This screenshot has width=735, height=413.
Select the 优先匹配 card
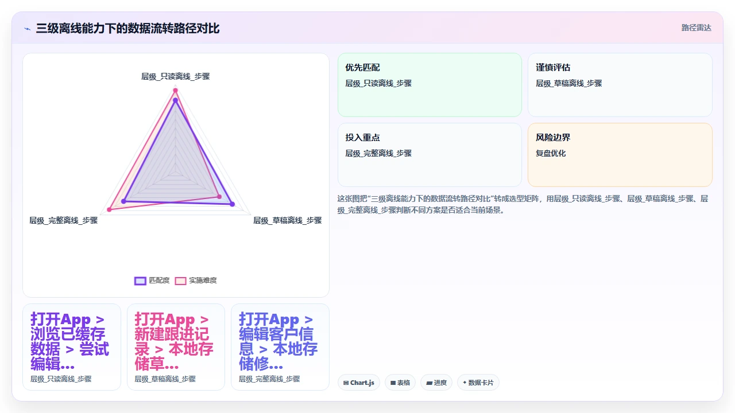(430, 85)
